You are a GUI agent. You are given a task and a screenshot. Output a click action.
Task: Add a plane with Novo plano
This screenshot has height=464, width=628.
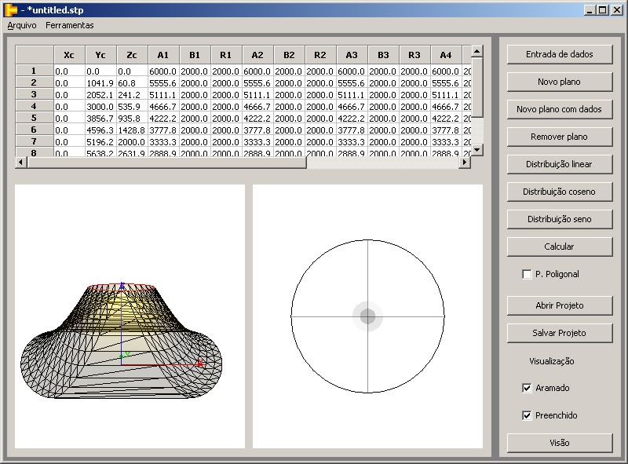pyautogui.click(x=559, y=82)
